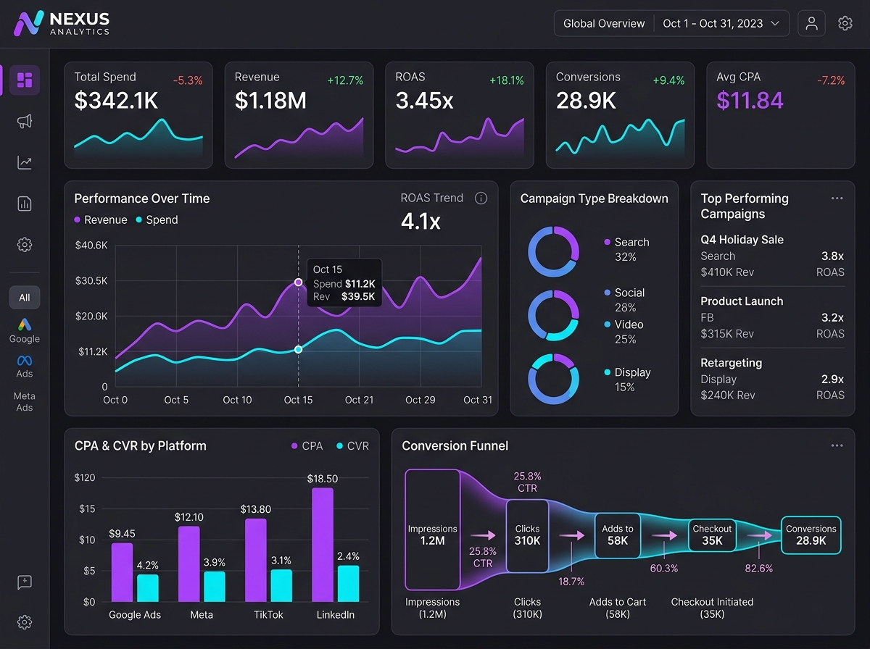870x649 pixels.
Task: Open the Total Spend card
Action: click(x=138, y=115)
